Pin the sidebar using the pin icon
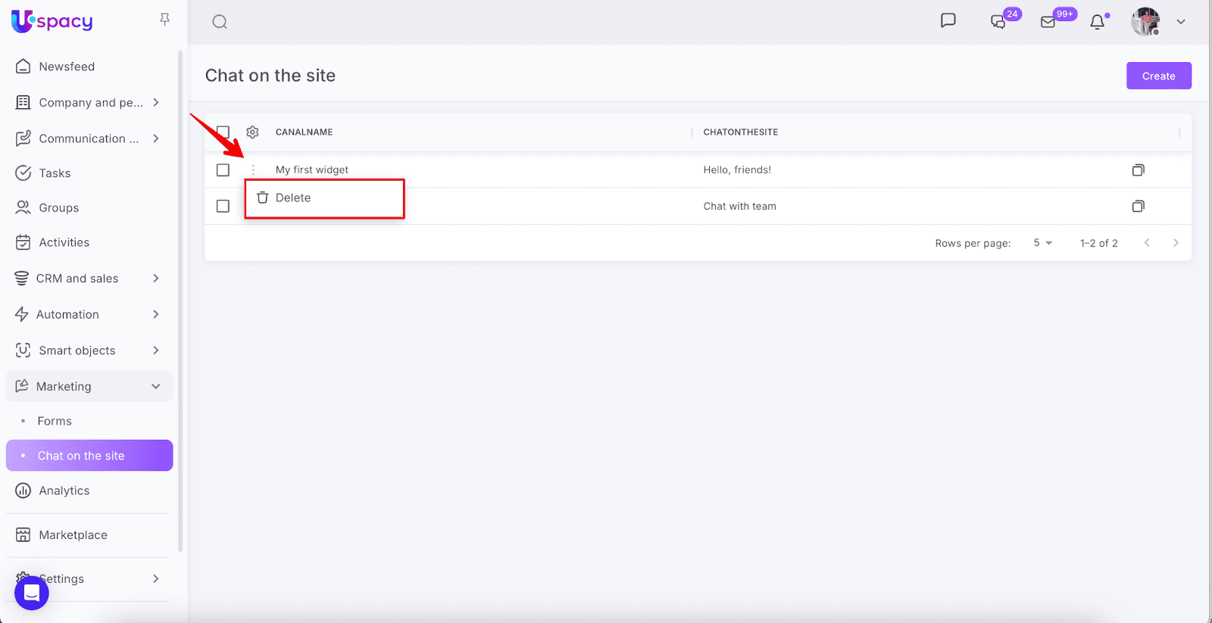Viewport: 1212px width, 623px height. 164,19
